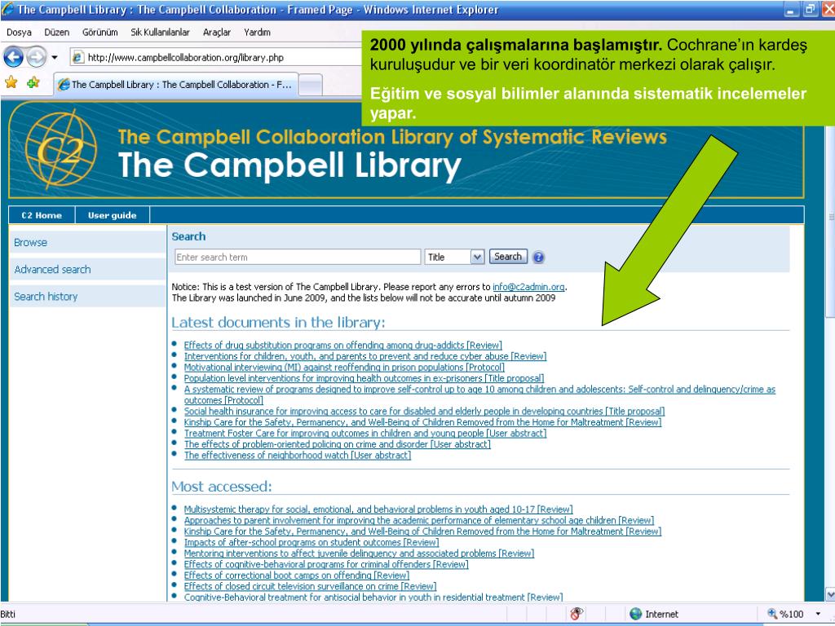This screenshot has width=835, height=626.
Task: Click the search help question-mark icon
Action: (538, 258)
